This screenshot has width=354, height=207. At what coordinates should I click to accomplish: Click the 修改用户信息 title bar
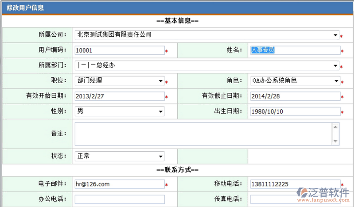(177, 8)
